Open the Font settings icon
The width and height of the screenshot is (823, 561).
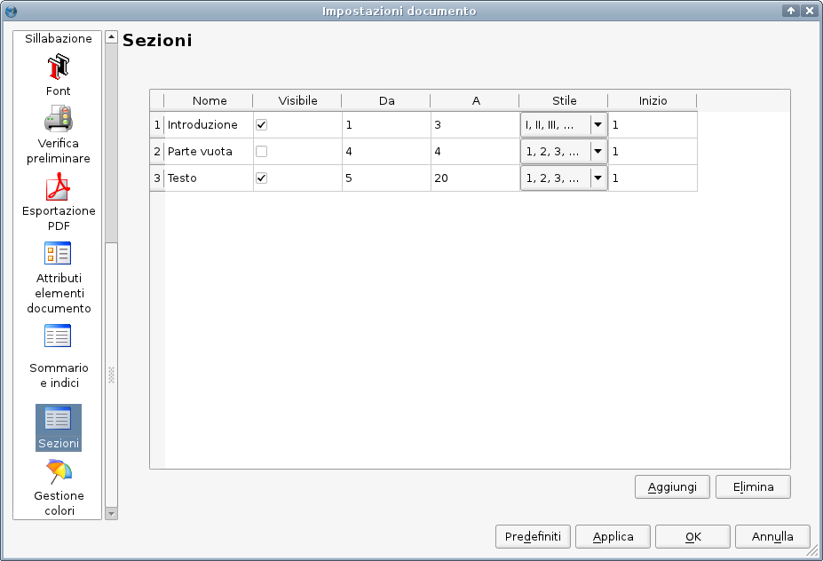[59, 67]
